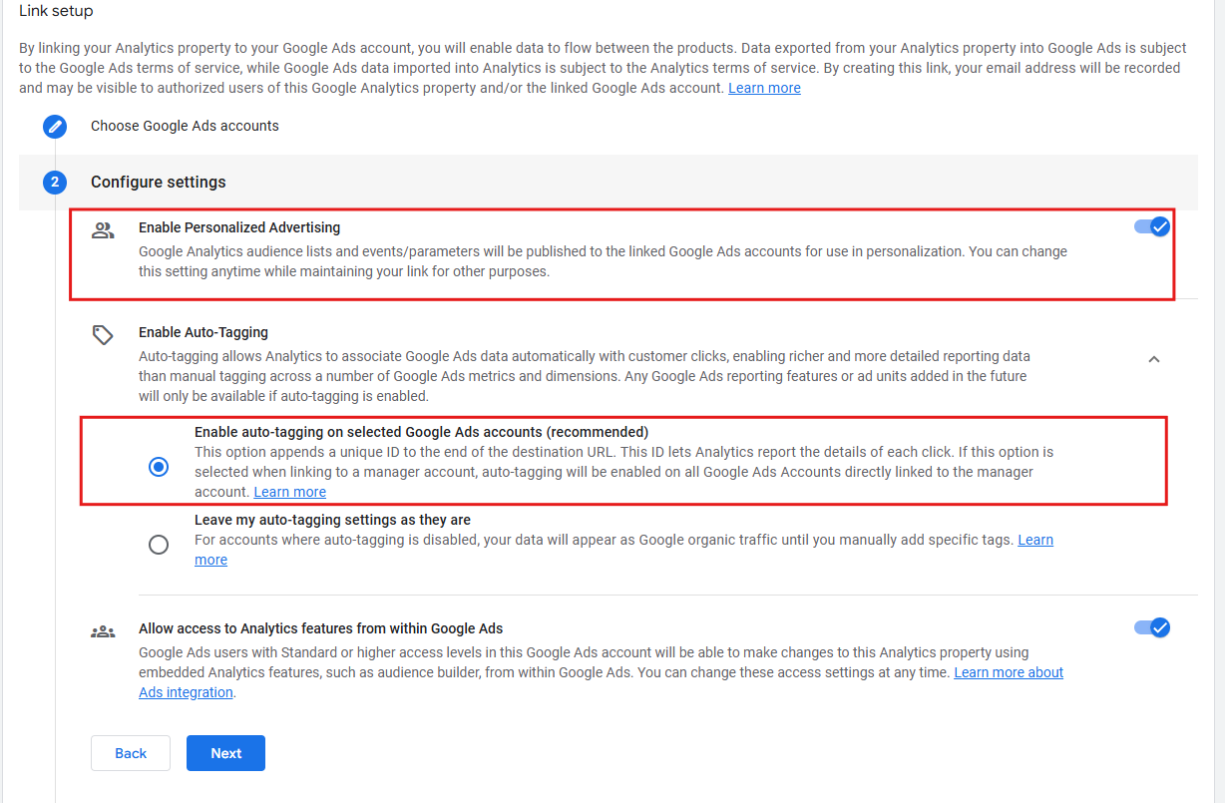Toggle the Enable Personalized Advertising switch
The image size is (1225, 803).
tap(1152, 226)
